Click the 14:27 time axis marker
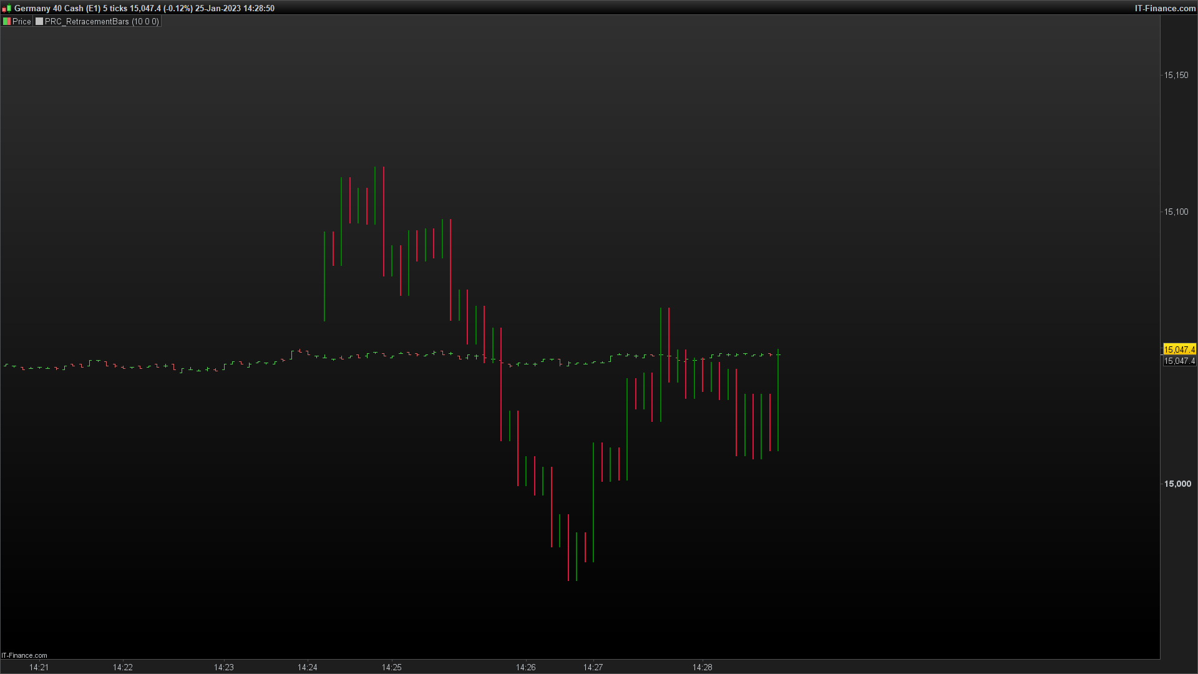 [593, 667]
